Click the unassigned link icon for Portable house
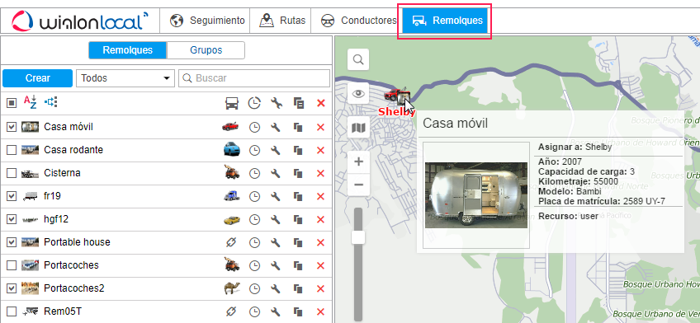 click(231, 242)
